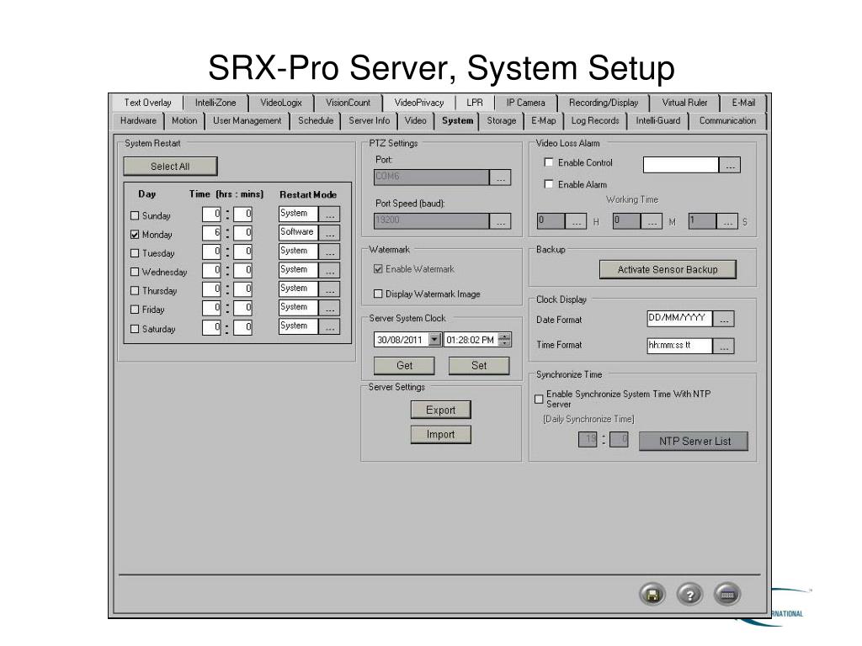Open Wednesday restart mode selector
This screenshot has height=646, width=862.
(x=330, y=270)
